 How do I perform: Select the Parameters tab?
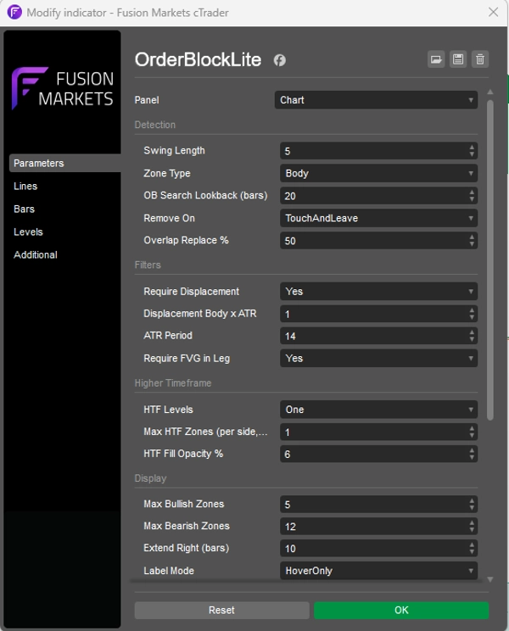[64, 163]
